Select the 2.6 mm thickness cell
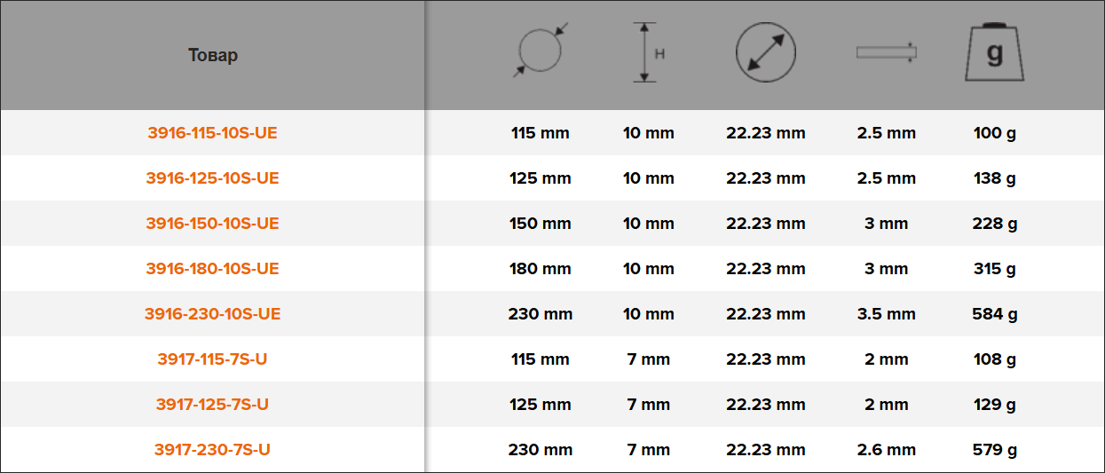This screenshot has height=473, width=1105. point(887,450)
